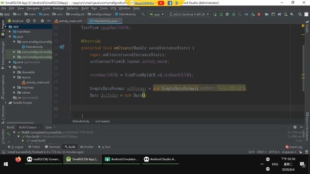
Task: Click the MainActivity breadcrumb
Action: [81, 121]
